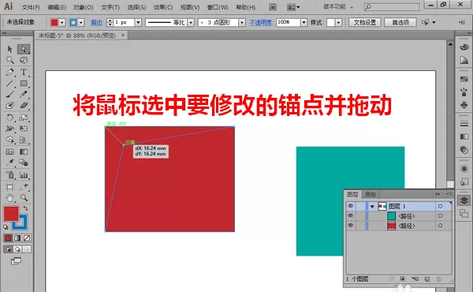The width and height of the screenshot is (473, 292).
Task: Select the Lasso tool
Action: (x=24, y=60)
